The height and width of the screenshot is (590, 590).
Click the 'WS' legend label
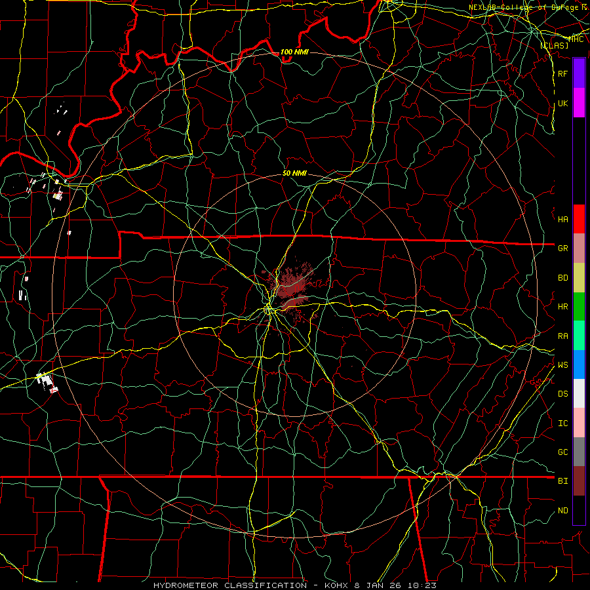[562, 364]
